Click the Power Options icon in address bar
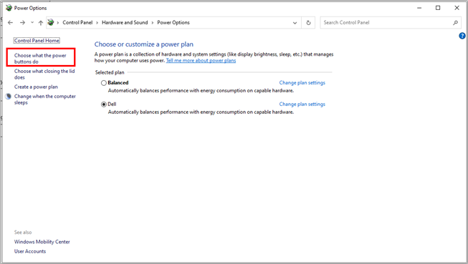Screen dimensions: 468x264 tap(51, 22)
